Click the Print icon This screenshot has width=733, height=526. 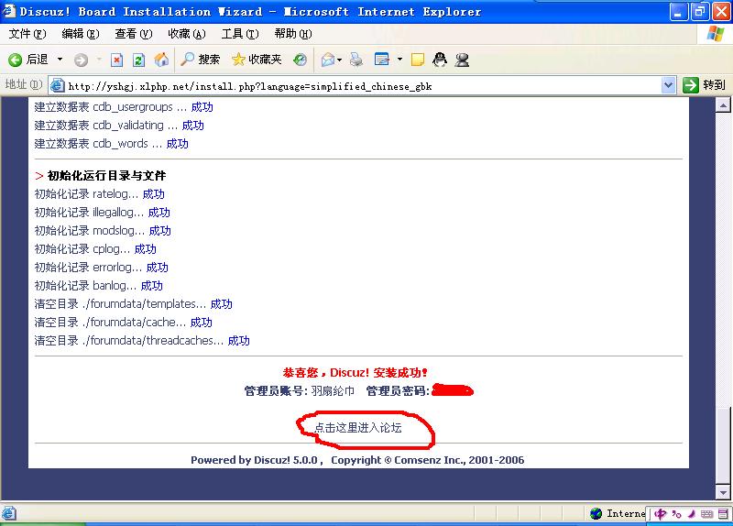pos(356,60)
